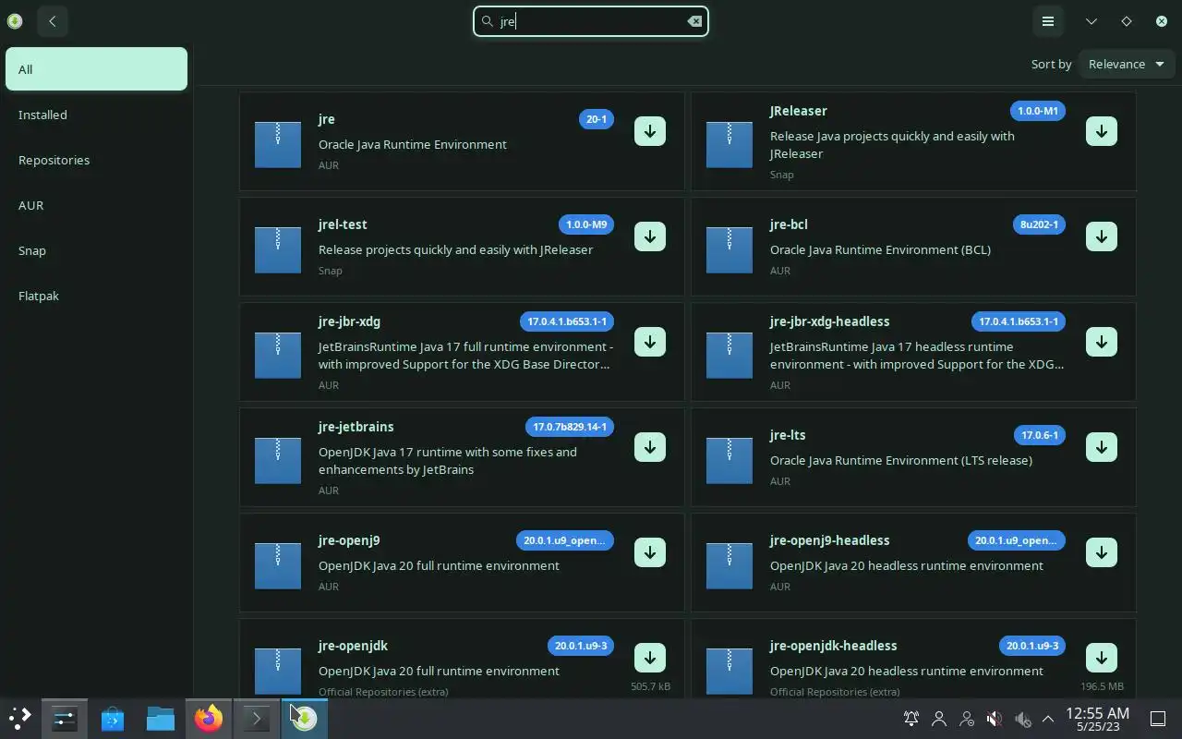1182x739 pixels.
Task: Open the jre-bcl package entry
Action: click(913, 247)
